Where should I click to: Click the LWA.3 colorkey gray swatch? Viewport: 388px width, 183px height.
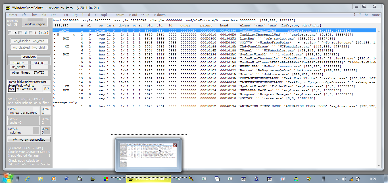pyautogui.click(x=36, y=130)
